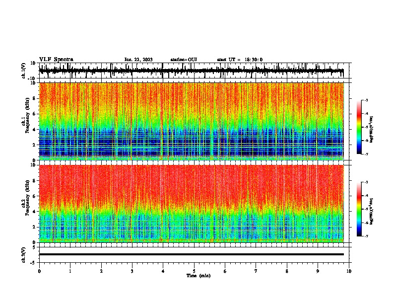Click the "8" kHz tick on ch.1 spectrogram
Viewport: 393px width, 304px height.
tap(34, 98)
